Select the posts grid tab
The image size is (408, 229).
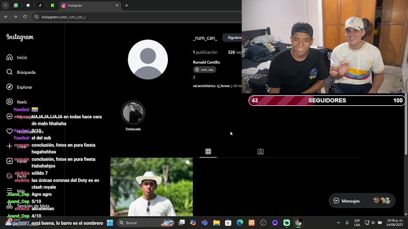pyautogui.click(x=208, y=152)
